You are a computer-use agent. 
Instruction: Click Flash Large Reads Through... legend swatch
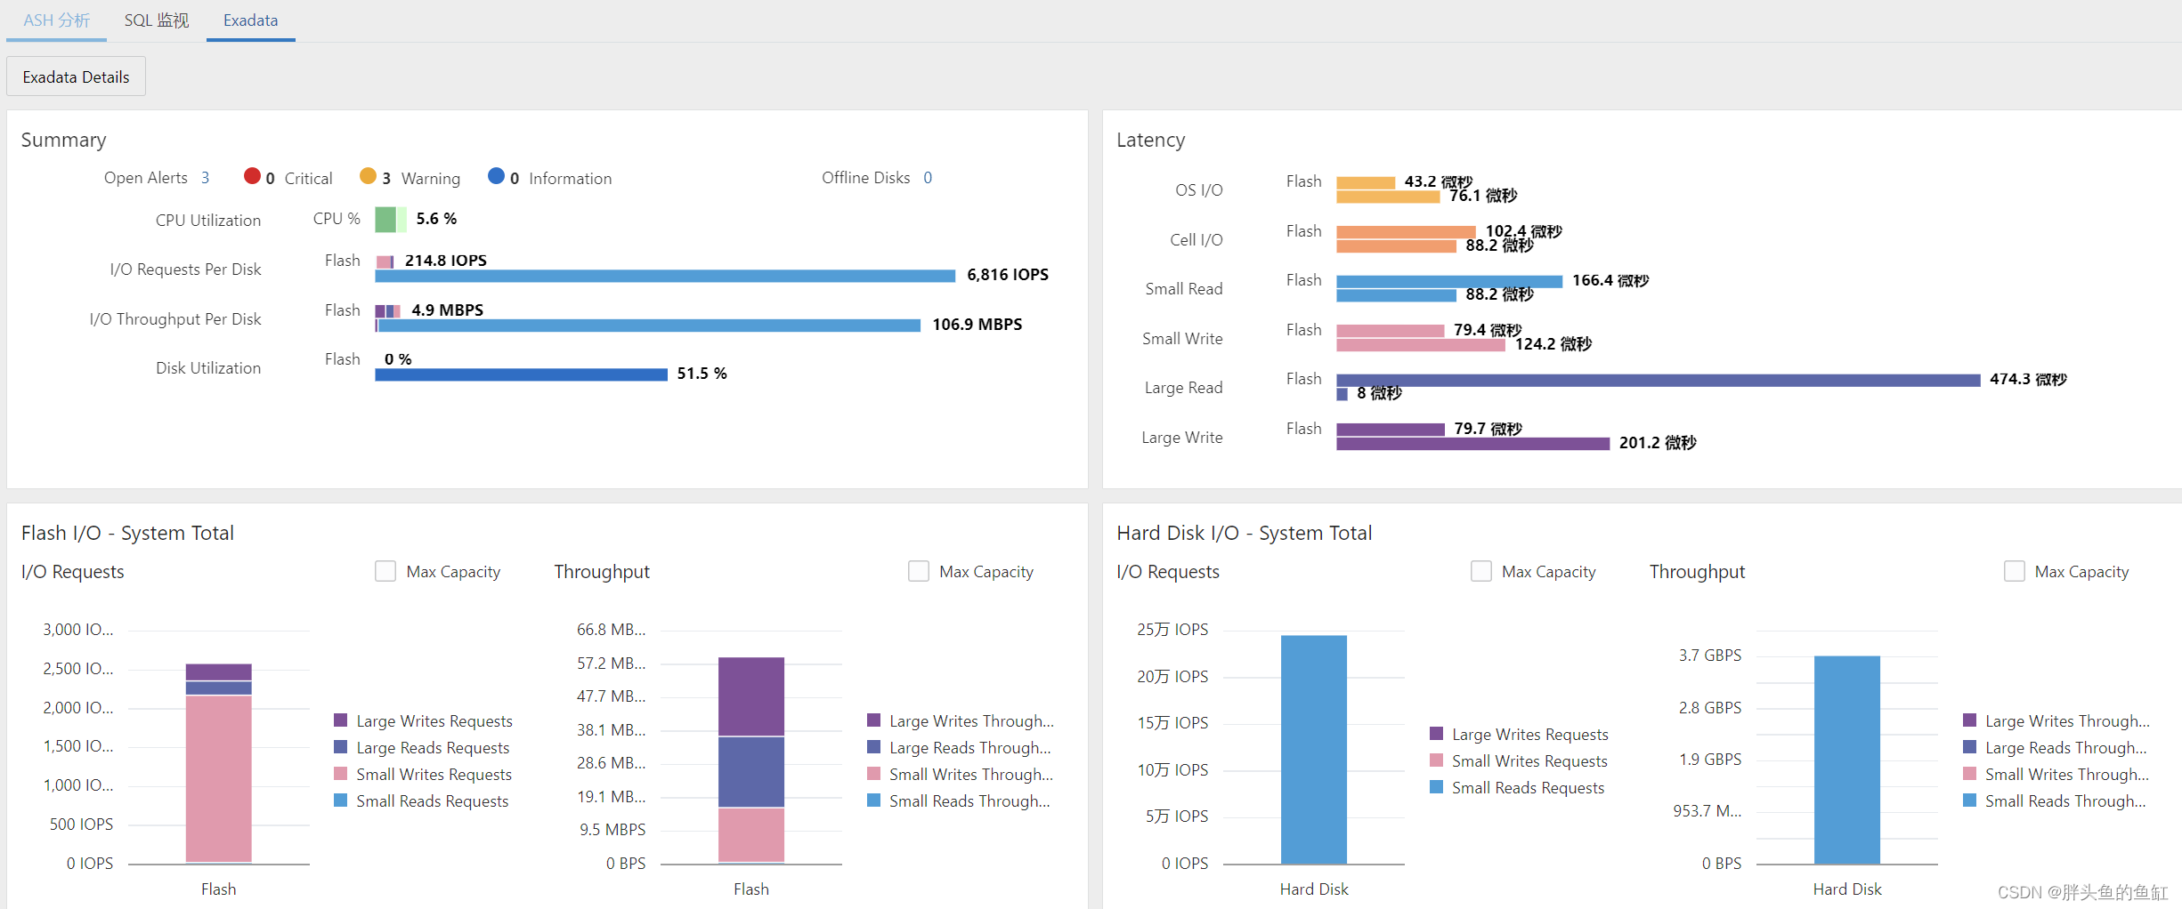pyautogui.click(x=873, y=747)
